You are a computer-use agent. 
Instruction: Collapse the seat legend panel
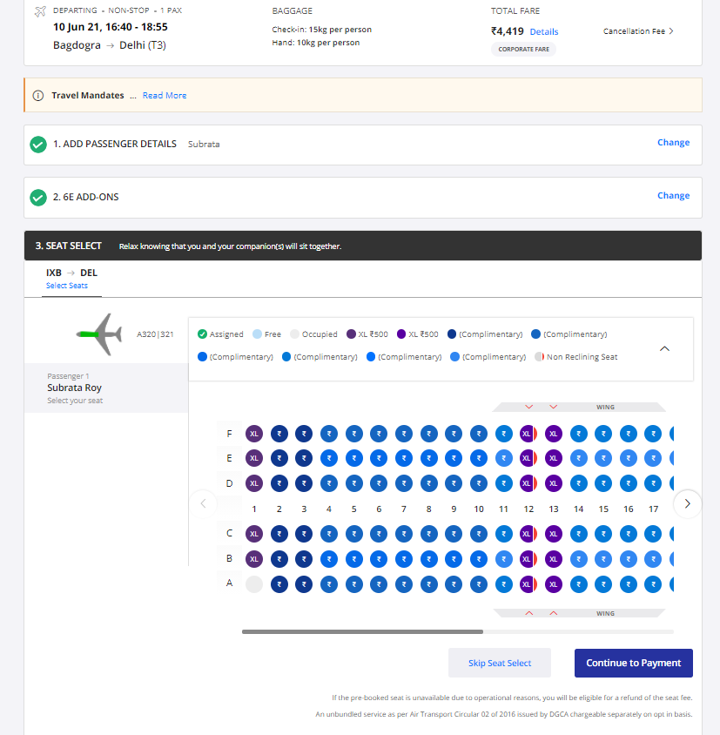tap(664, 348)
